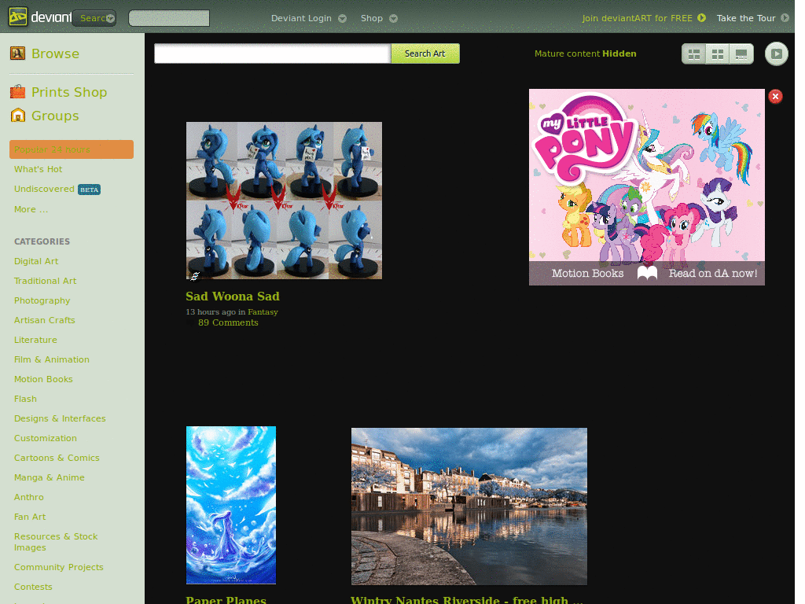Open Motion Books category
This screenshot has width=805, height=604.
tap(44, 379)
